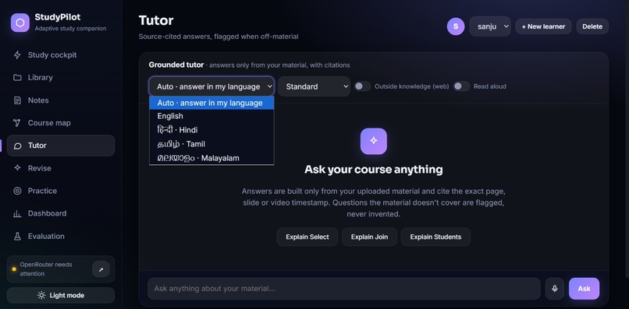Click the Ask your course anything heading
The width and height of the screenshot is (629, 309).
point(374,170)
